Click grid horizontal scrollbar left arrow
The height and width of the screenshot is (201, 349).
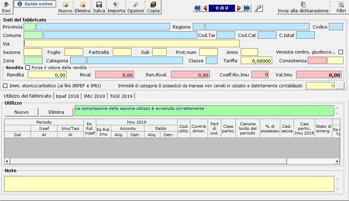7,161
